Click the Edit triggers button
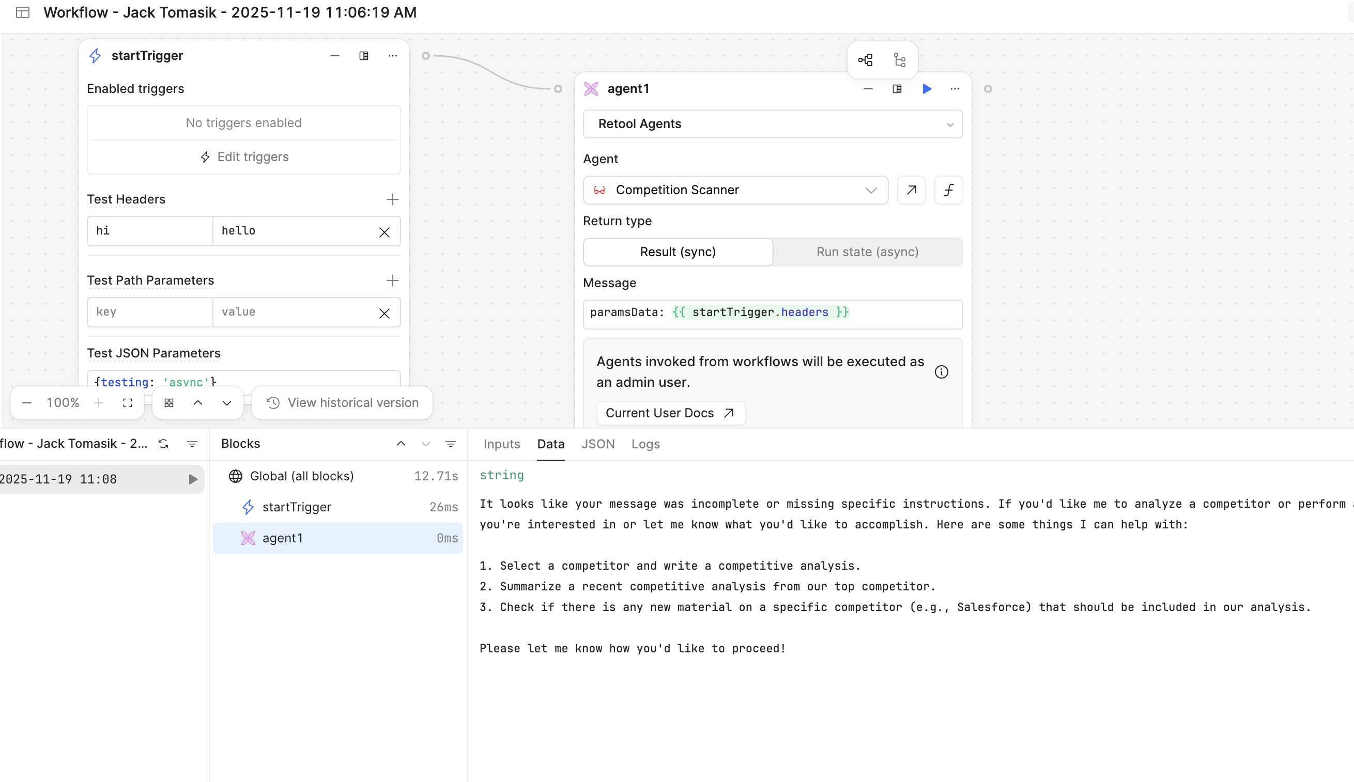This screenshot has height=782, width=1354. (x=244, y=157)
